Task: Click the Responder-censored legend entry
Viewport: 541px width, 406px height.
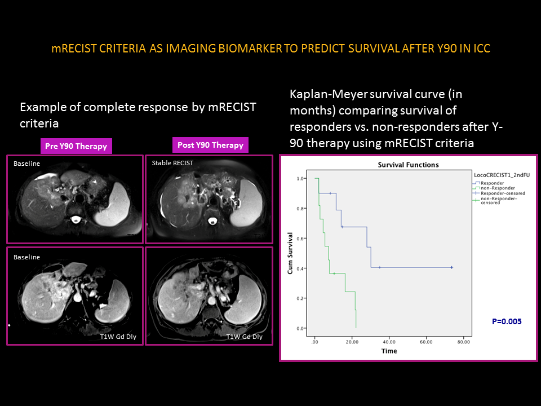Action: (500, 193)
